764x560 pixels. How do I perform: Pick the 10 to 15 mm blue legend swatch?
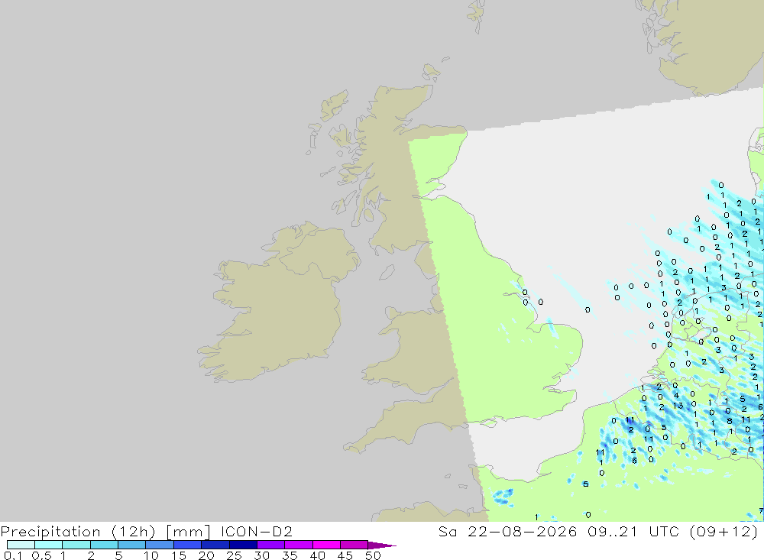click(x=160, y=545)
